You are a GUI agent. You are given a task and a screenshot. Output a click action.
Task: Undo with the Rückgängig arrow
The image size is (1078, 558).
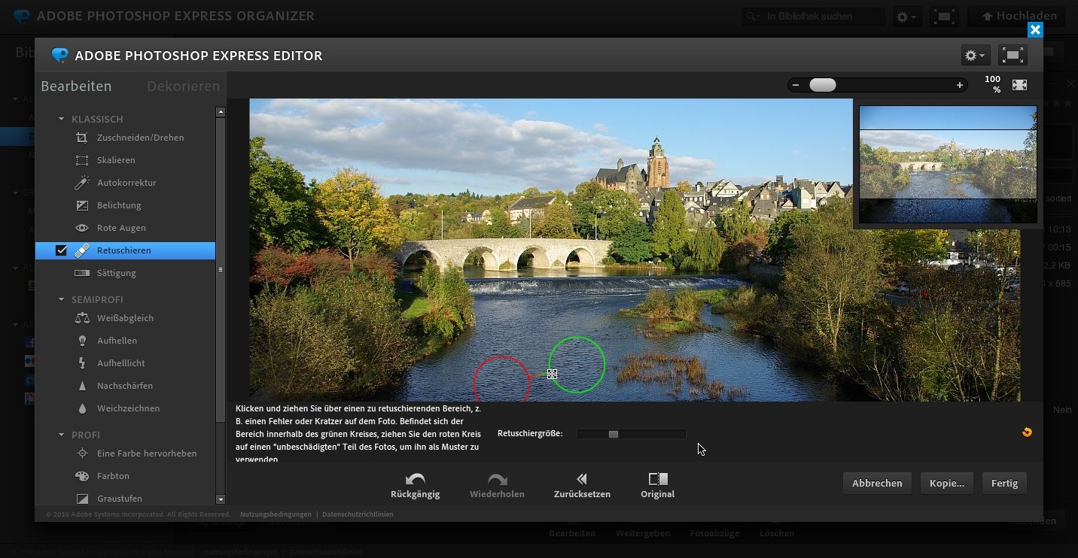coord(416,479)
